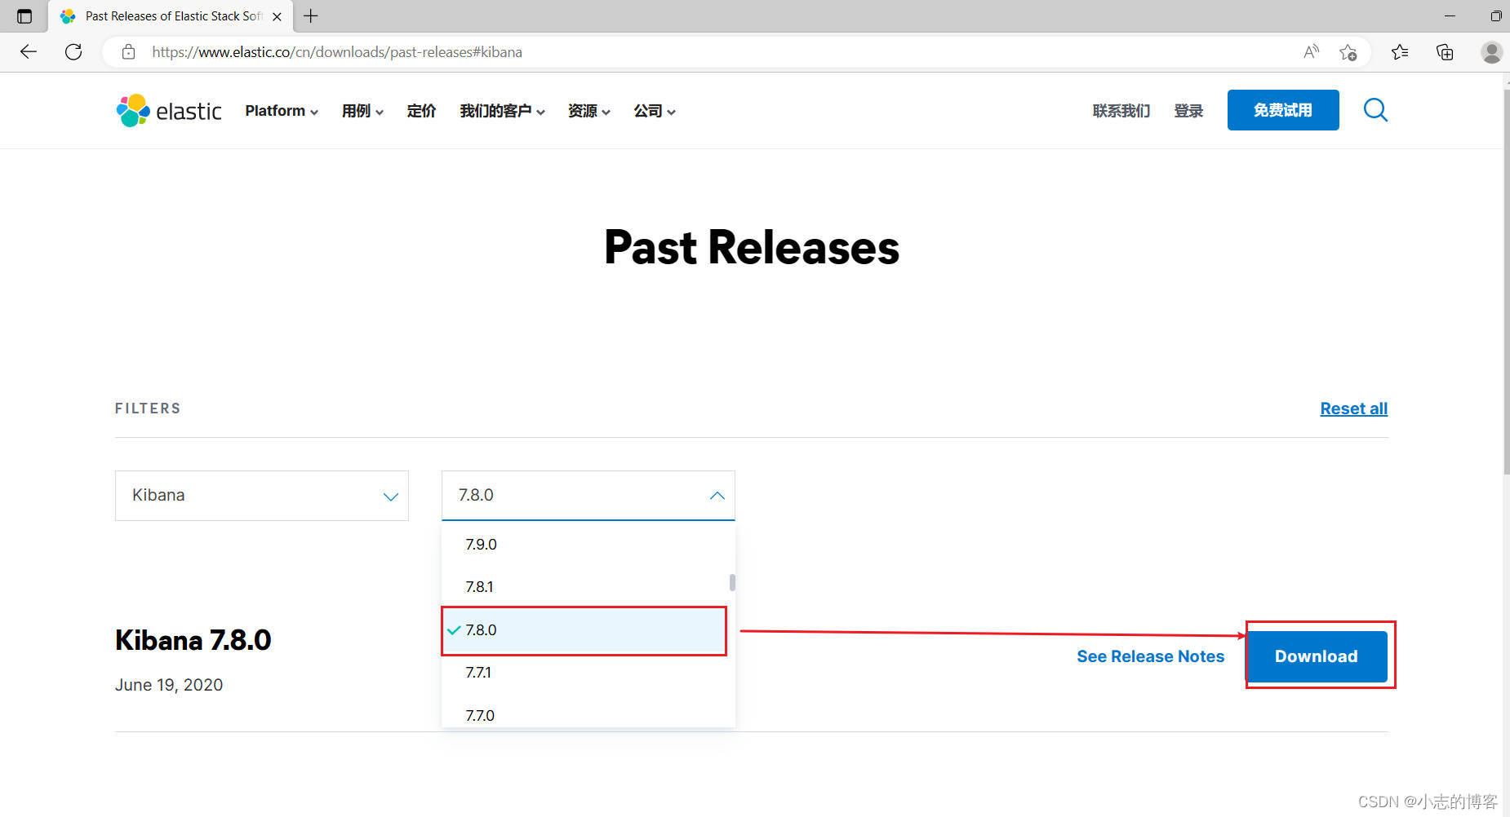
Task: Click the Reset all link
Action: 1353,408
